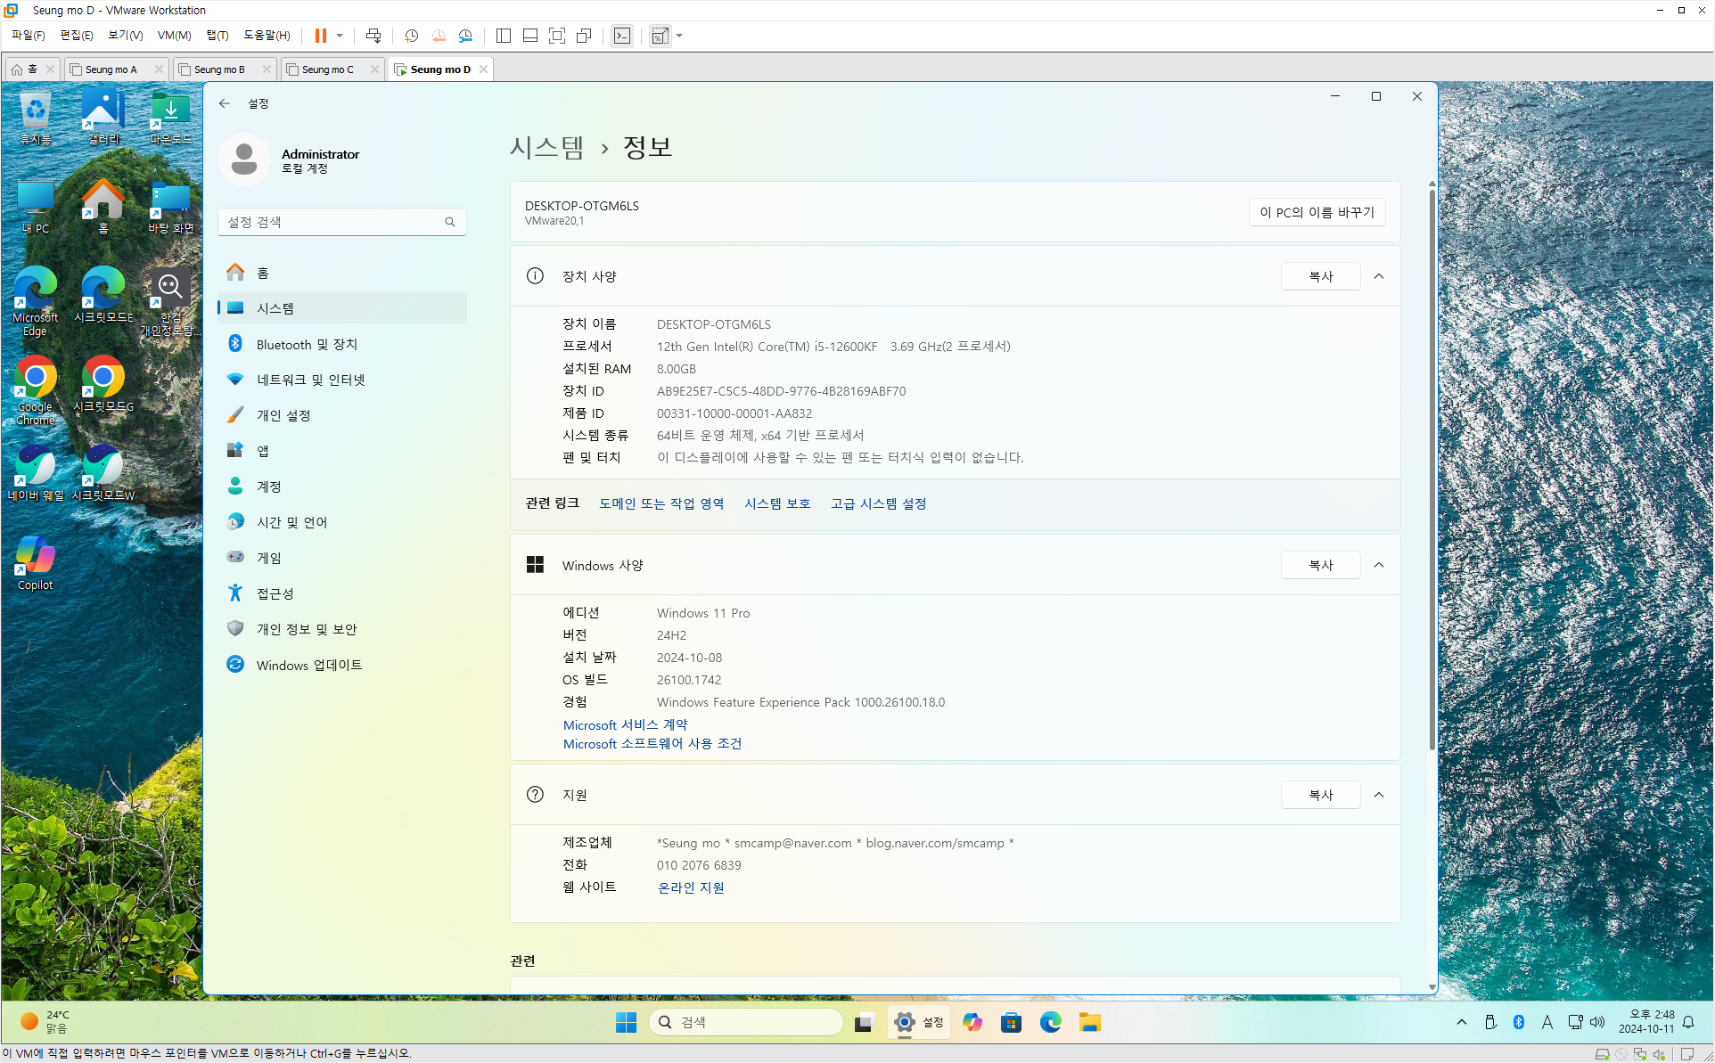Open the VMware snapshot manager icon
Screen dimensions: 1715x1063
(465, 36)
